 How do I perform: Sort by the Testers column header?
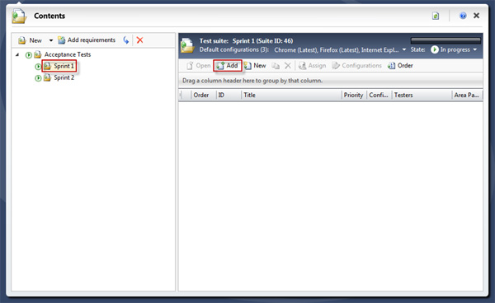click(422, 96)
